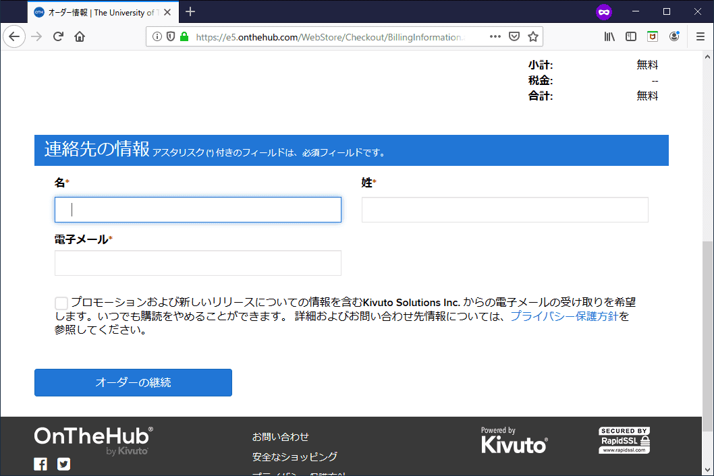
Task: Open OnTheHub Facebook page icon
Action: pos(40,464)
